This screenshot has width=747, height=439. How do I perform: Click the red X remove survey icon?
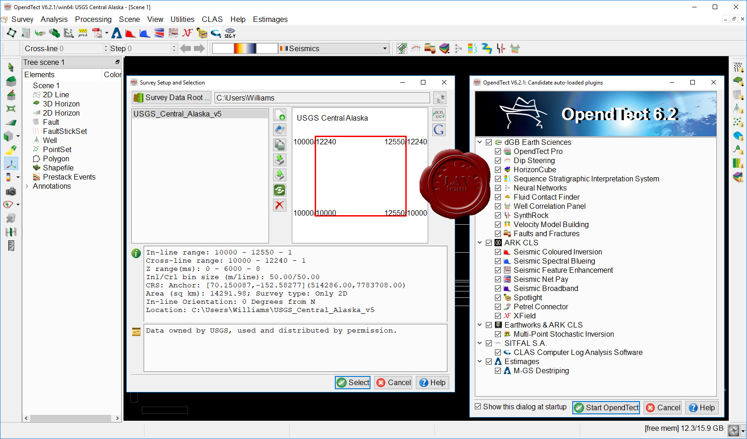coord(280,205)
